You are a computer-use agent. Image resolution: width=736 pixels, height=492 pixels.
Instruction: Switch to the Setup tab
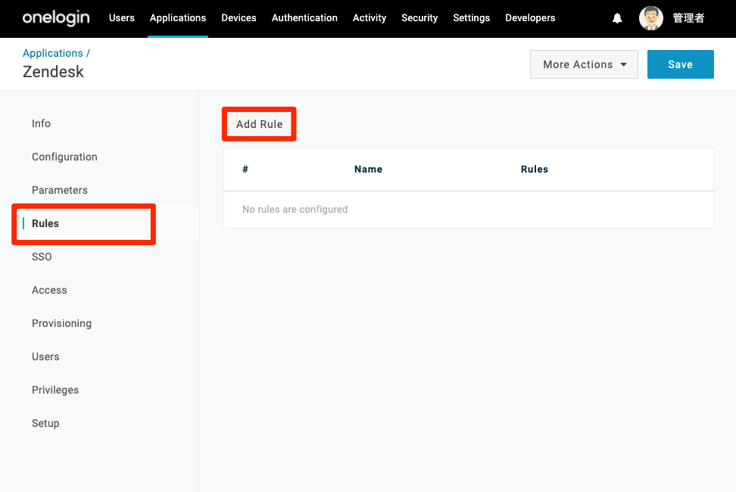pyautogui.click(x=45, y=423)
